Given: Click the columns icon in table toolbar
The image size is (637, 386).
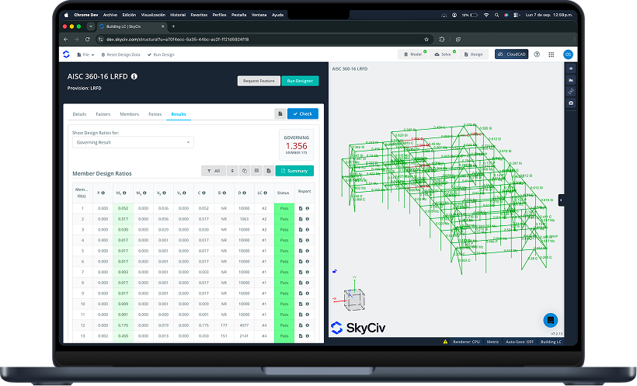Looking at the screenshot, I should (x=256, y=171).
